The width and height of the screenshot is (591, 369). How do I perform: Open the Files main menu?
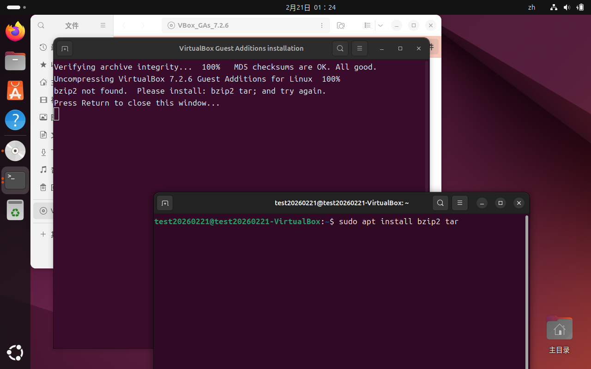[x=103, y=25]
